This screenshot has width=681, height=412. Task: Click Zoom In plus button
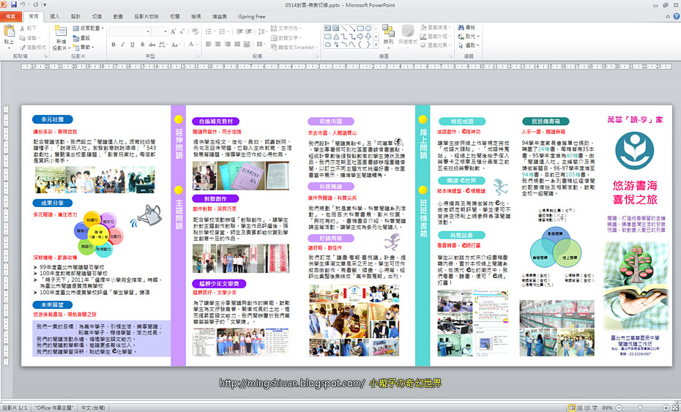[x=666, y=408]
